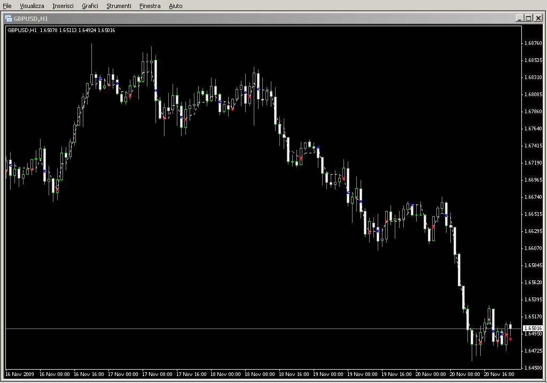Click the 16 Nov 16:00 time label
The width and height of the screenshot is (547, 383).
click(x=89, y=374)
